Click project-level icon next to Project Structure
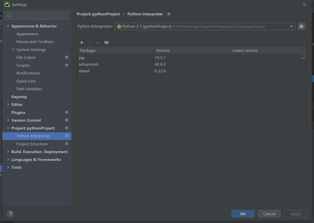Viewport: 314px width, 223px height. tap(67, 144)
